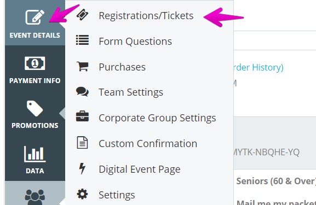Click the ticket icon beside Registrations/Tickets
Viewport: 316px width, 205px height.
coord(83,15)
